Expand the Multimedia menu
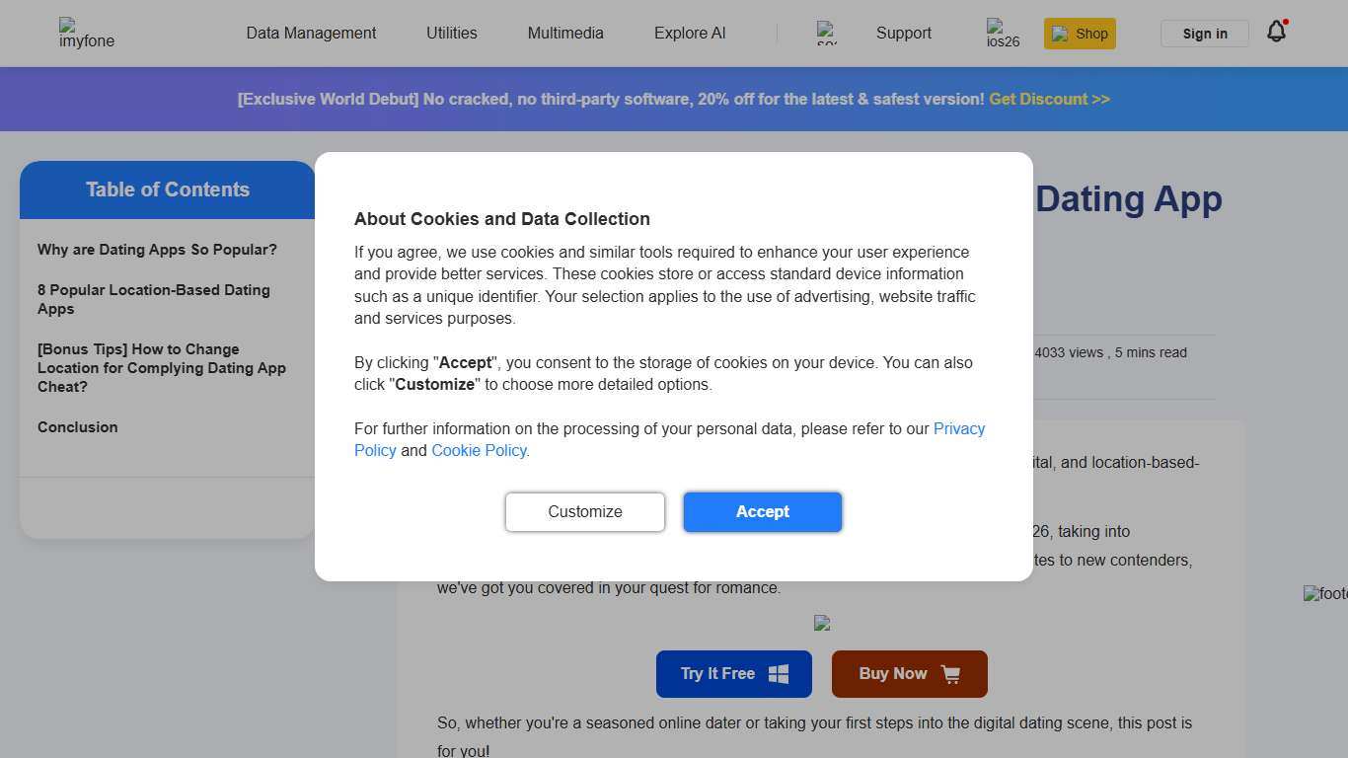Viewport: 1348px width, 758px height. (x=565, y=33)
